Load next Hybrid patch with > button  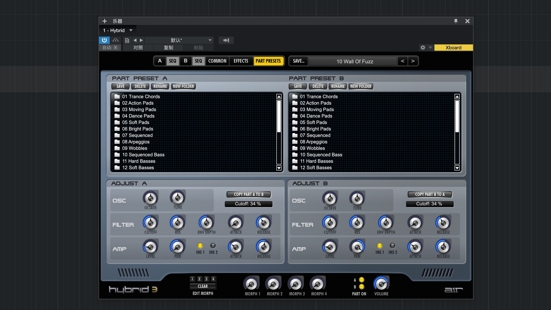tap(413, 61)
